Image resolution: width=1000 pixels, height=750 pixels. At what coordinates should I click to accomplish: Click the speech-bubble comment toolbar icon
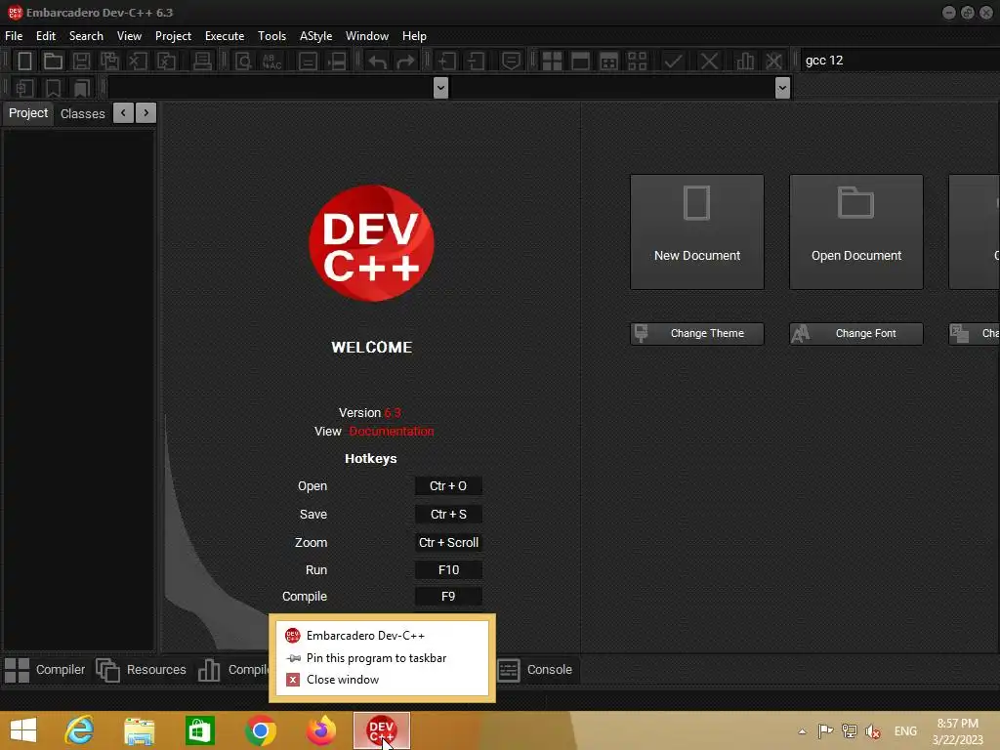pos(511,62)
